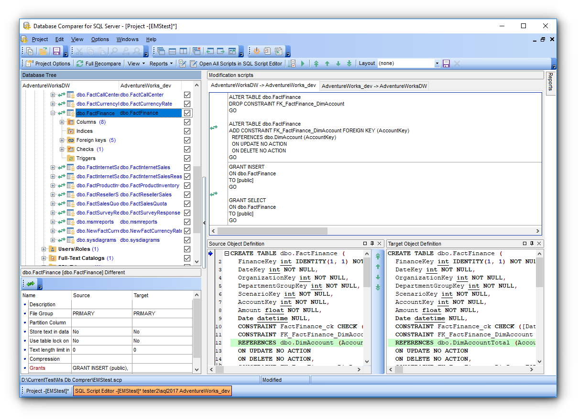This screenshot has height=419, width=578.
Task: Open the Options menu
Action: (100, 39)
